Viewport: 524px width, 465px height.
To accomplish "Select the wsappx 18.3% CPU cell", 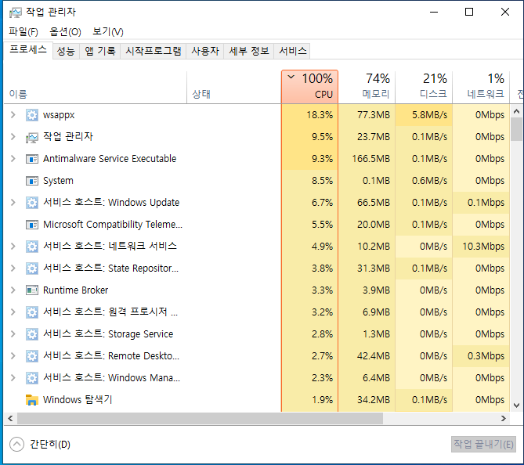I will tap(310, 115).
